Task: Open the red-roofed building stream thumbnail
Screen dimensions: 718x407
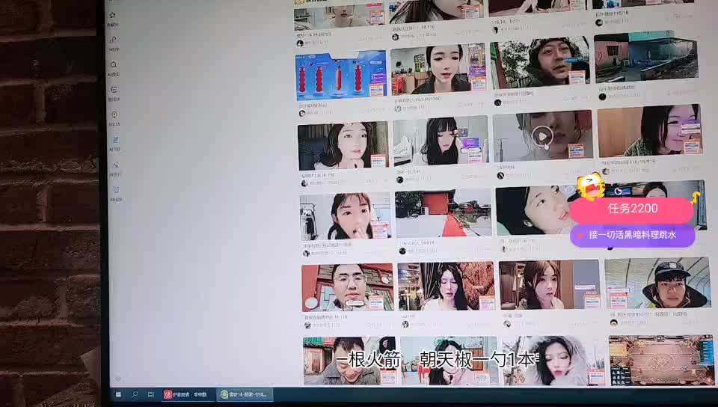Action: tap(444, 213)
